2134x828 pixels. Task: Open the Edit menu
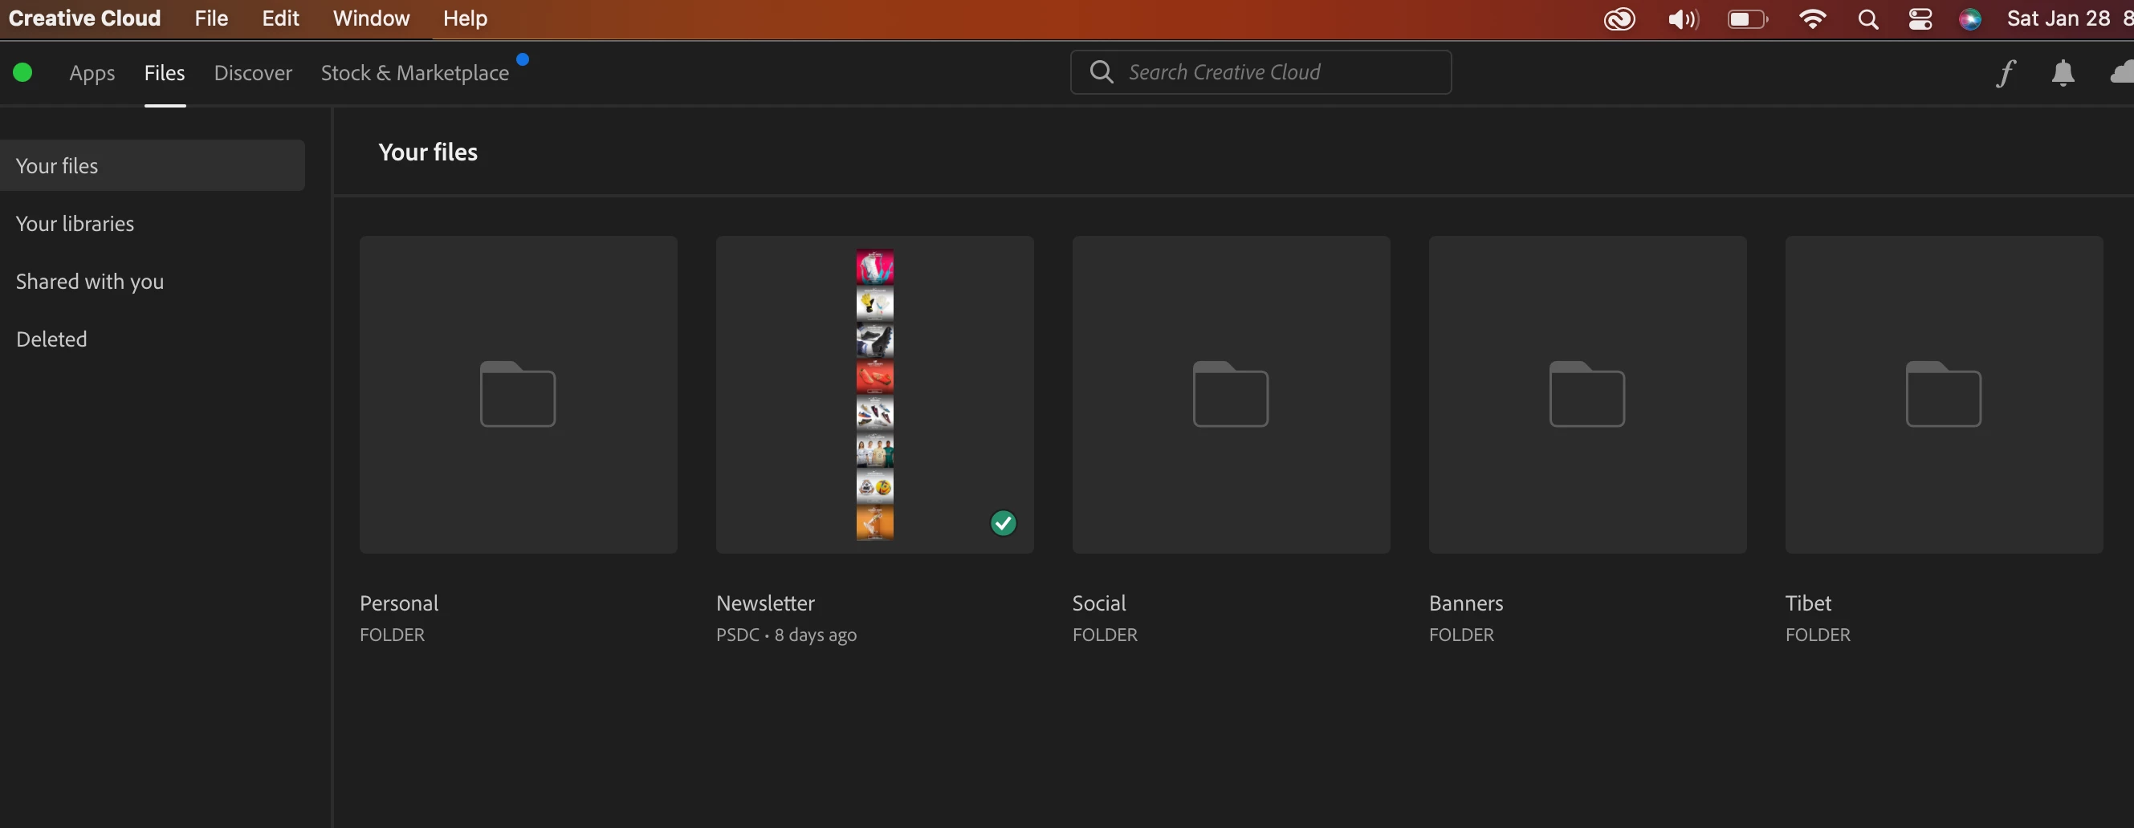(x=280, y=18)
